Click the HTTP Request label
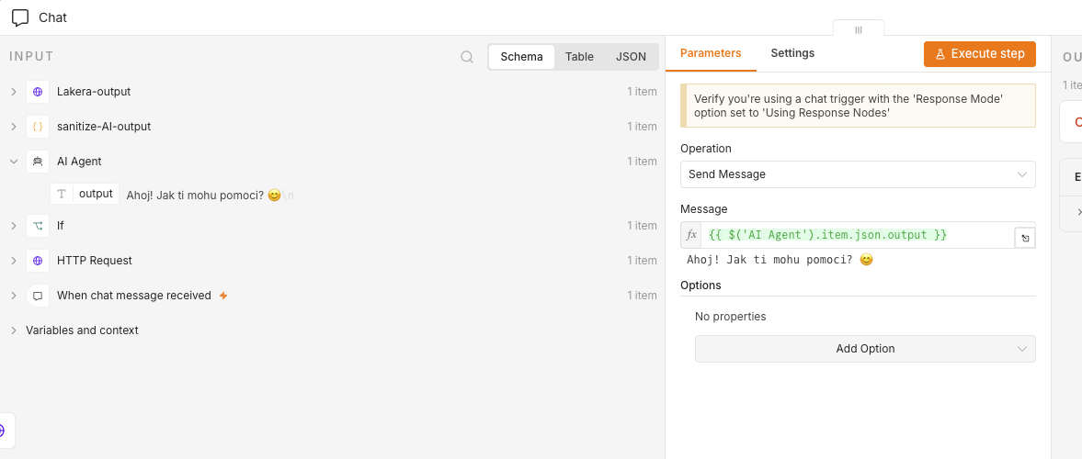The width and height of the screenshot is (1082, 459). pyautogui.click(x=95, y=261)
